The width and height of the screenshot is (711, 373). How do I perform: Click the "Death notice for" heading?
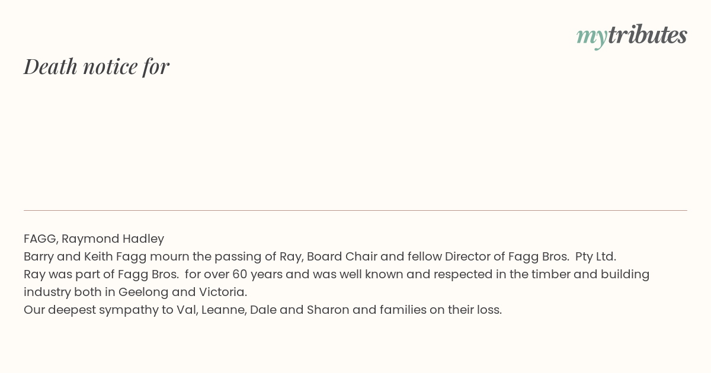click(97, 66)
